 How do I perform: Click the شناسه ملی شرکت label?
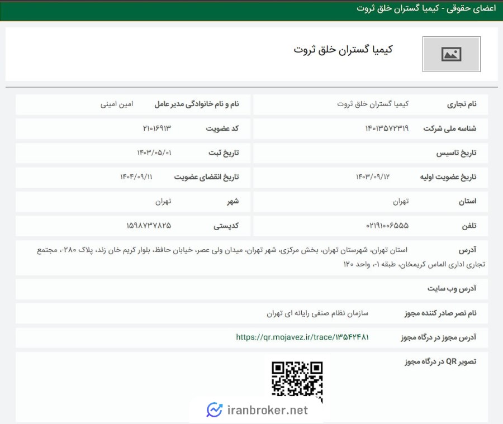click(x=450, y=128)
